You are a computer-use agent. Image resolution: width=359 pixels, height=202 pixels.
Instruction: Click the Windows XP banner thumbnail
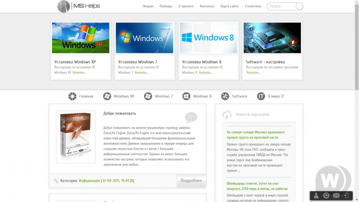pyautogui.click(x=81, y=38)
